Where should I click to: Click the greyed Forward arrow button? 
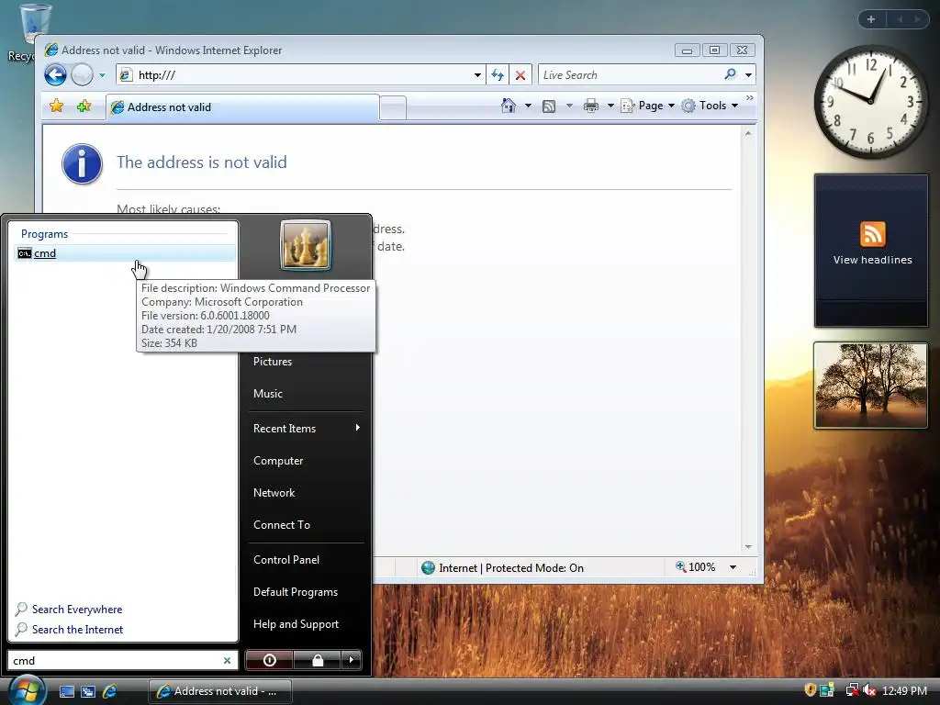click(x=82, y=75)
